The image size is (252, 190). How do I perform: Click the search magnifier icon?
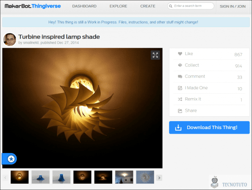[x=171, y=6]
